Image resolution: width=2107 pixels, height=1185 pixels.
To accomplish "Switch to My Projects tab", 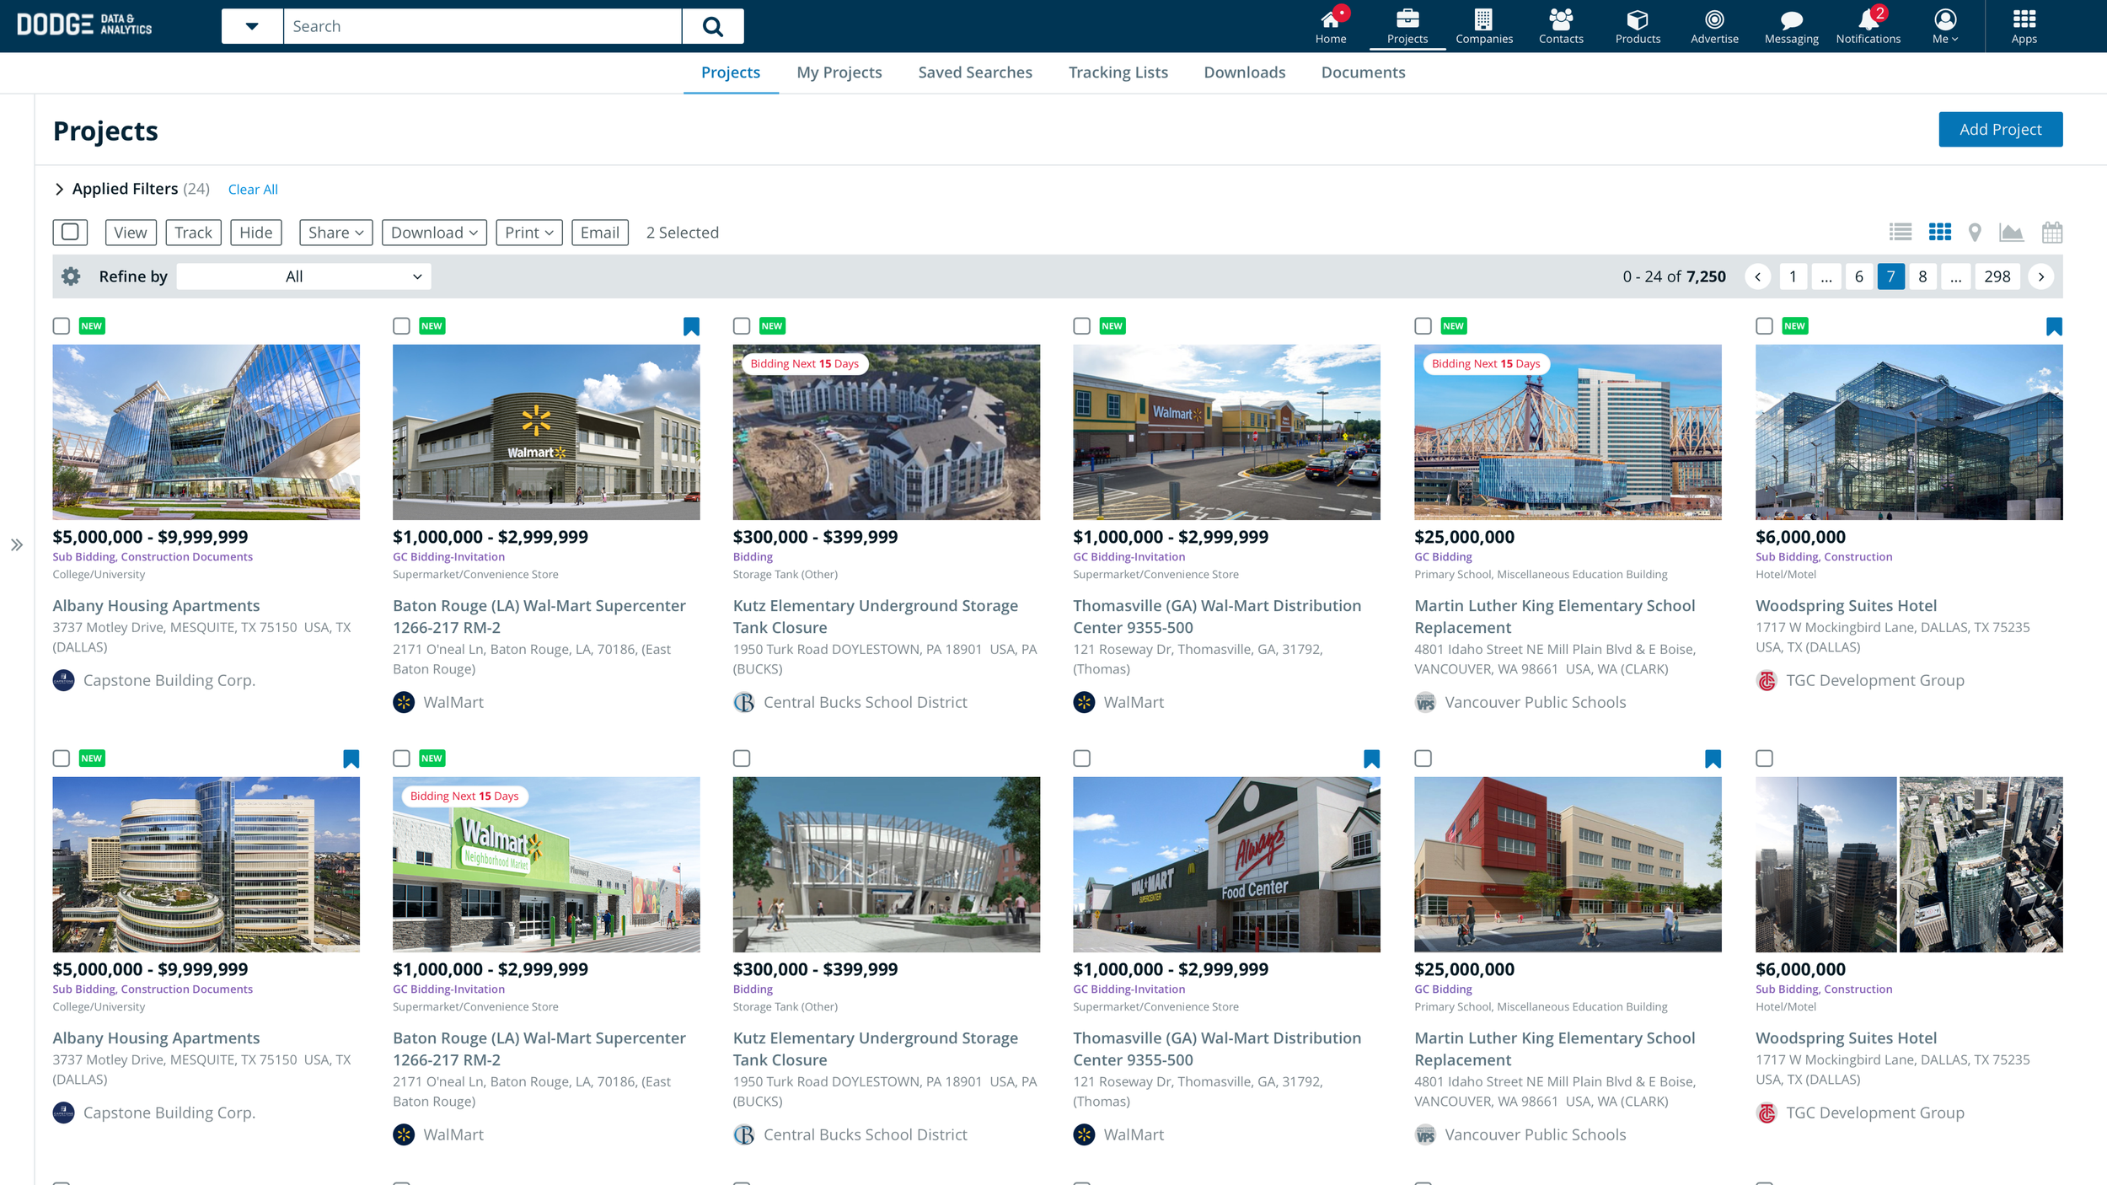I will pyautogui.click(x=839, y=72).
